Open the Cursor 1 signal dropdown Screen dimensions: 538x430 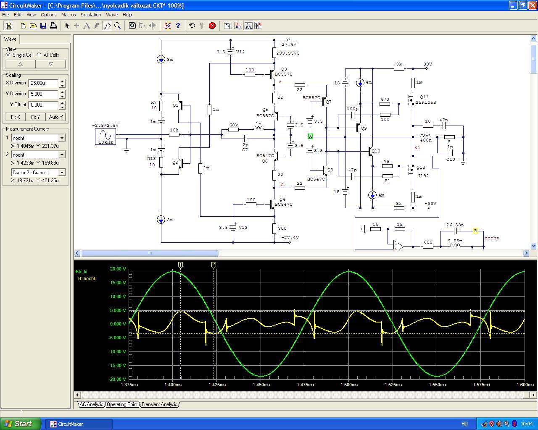(x=62, y=138)
